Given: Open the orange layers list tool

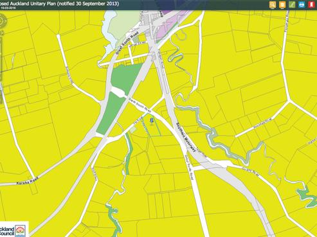Looking at the screenshot, I should click(282, 4).
